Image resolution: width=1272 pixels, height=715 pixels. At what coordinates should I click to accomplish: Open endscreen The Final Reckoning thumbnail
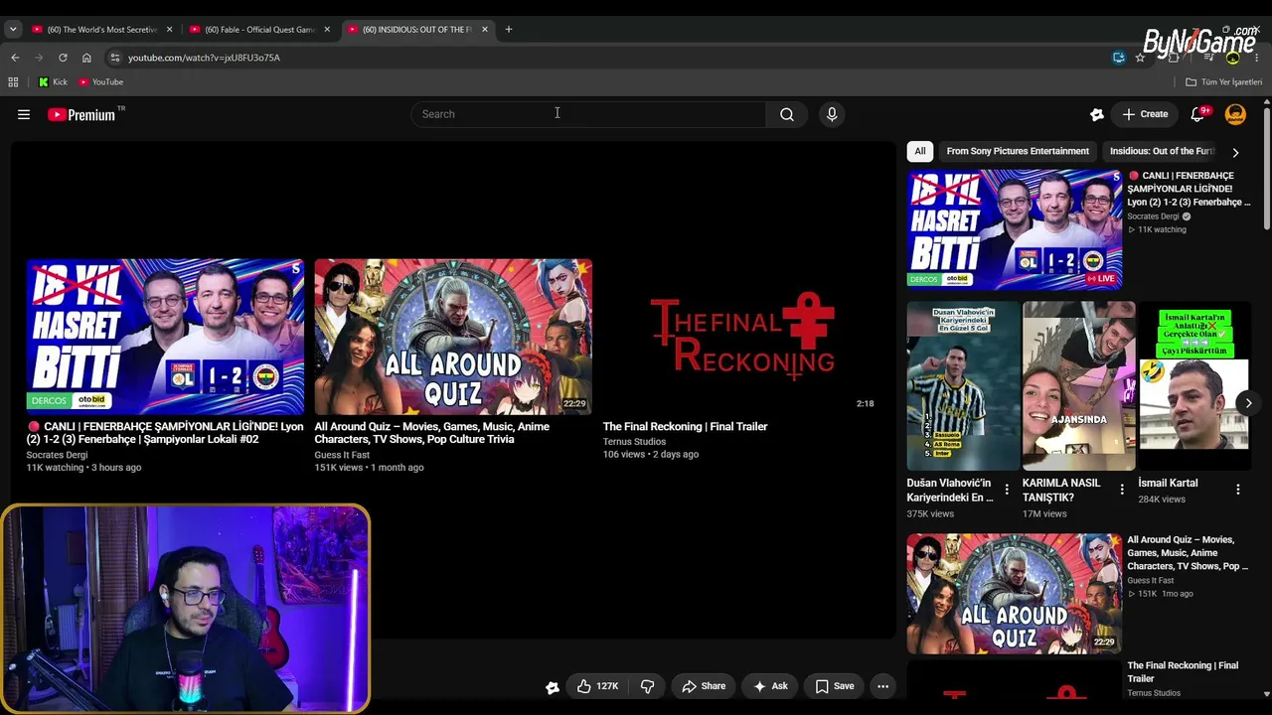(x=741, y=337)
